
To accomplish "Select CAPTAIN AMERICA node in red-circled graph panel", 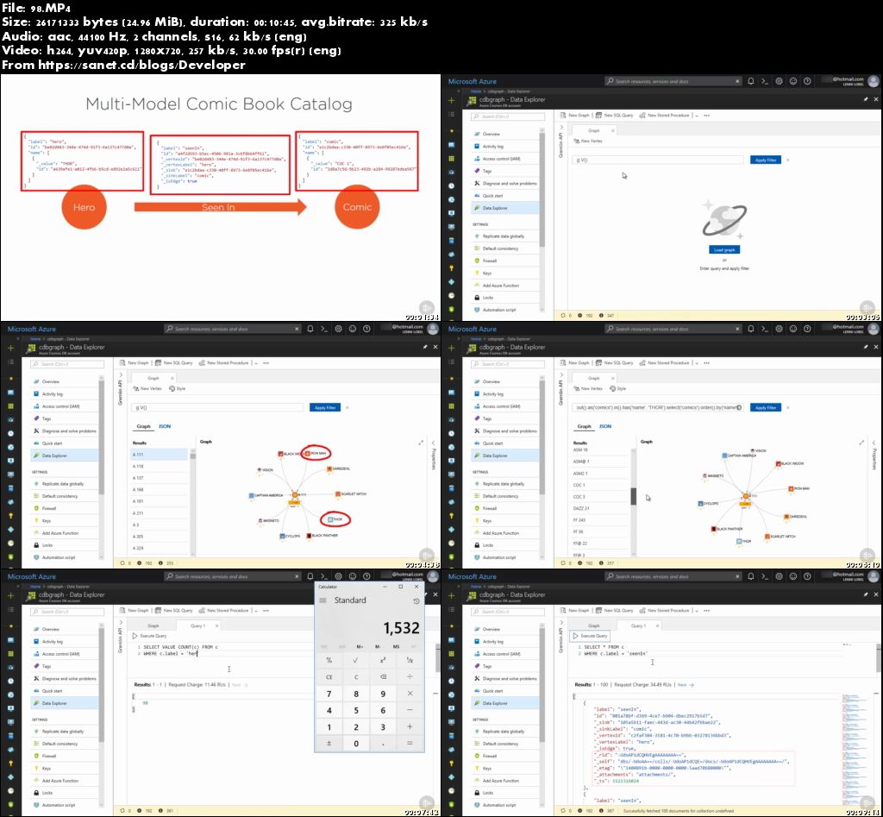I will coord(266,495).
